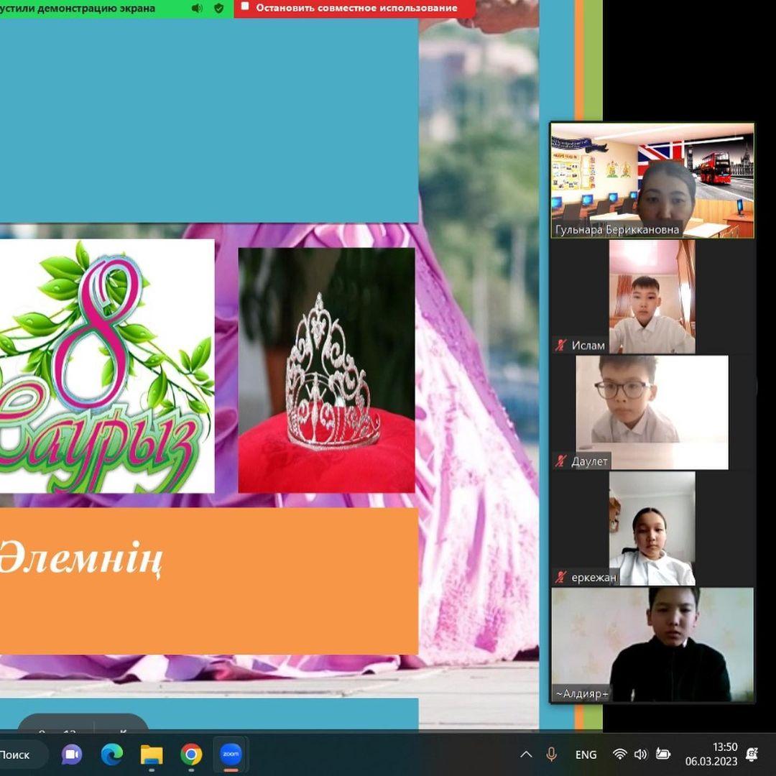The height and width of the screenshot is (776, 776).
Task: Select Алдияр's video tile
Action: 652,645
